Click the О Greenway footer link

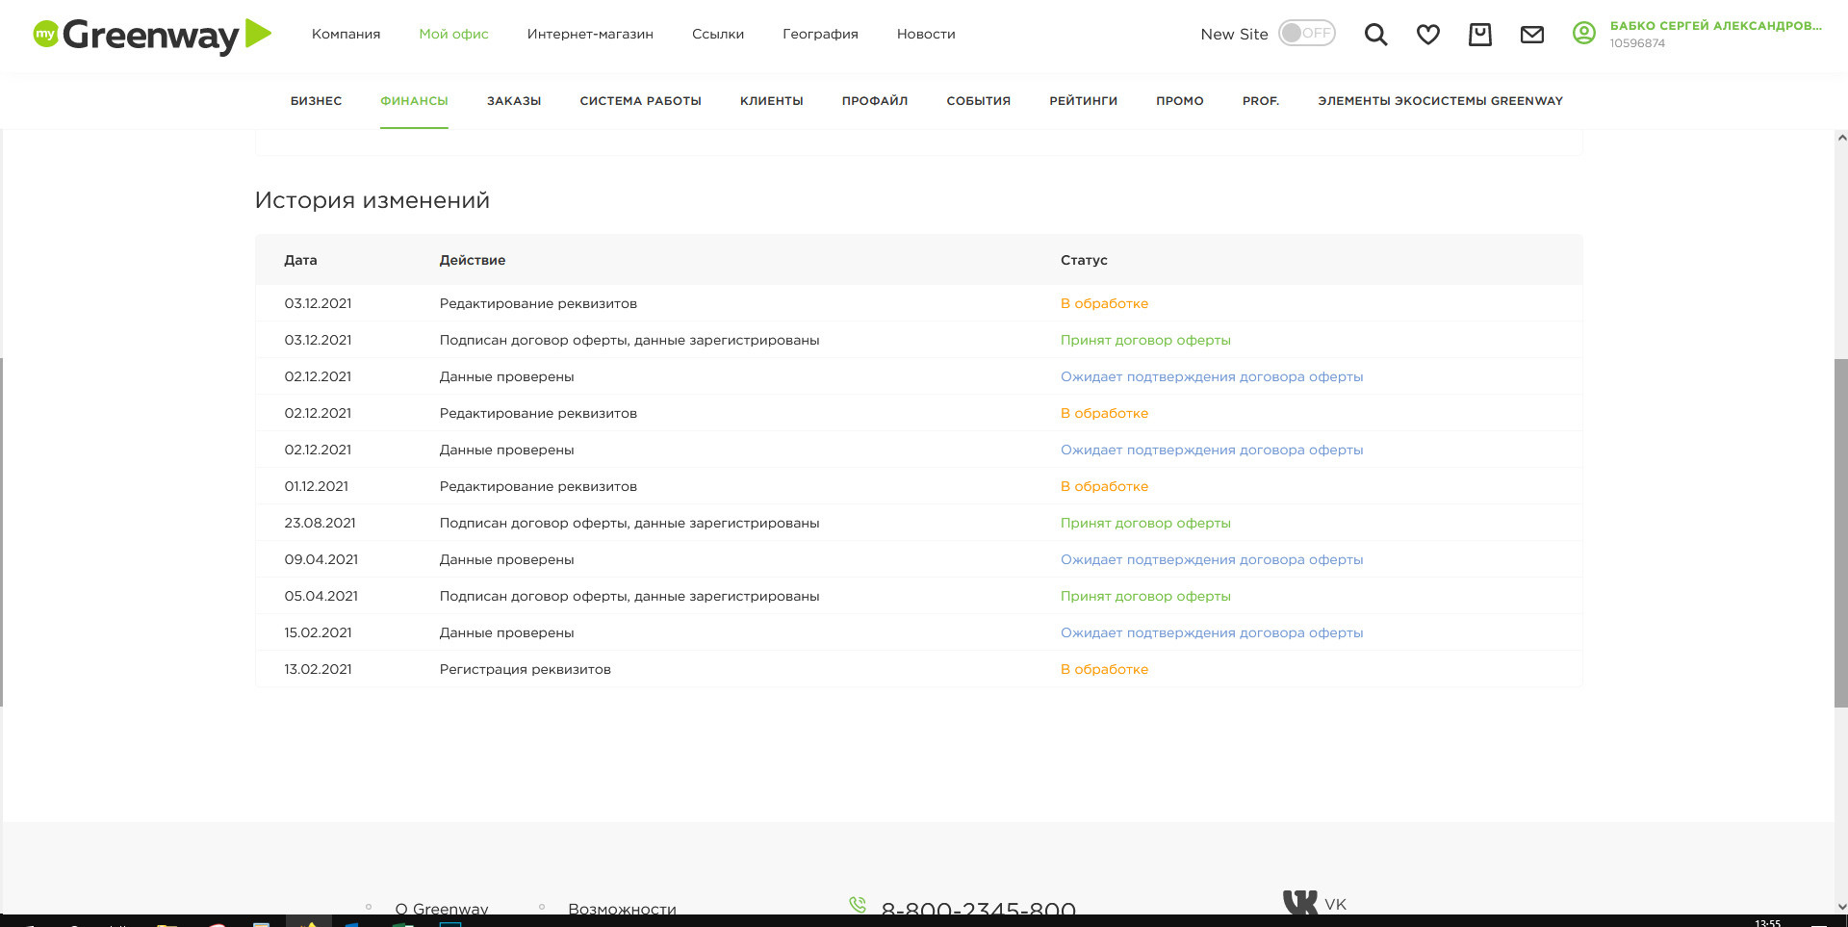[442, 908]
